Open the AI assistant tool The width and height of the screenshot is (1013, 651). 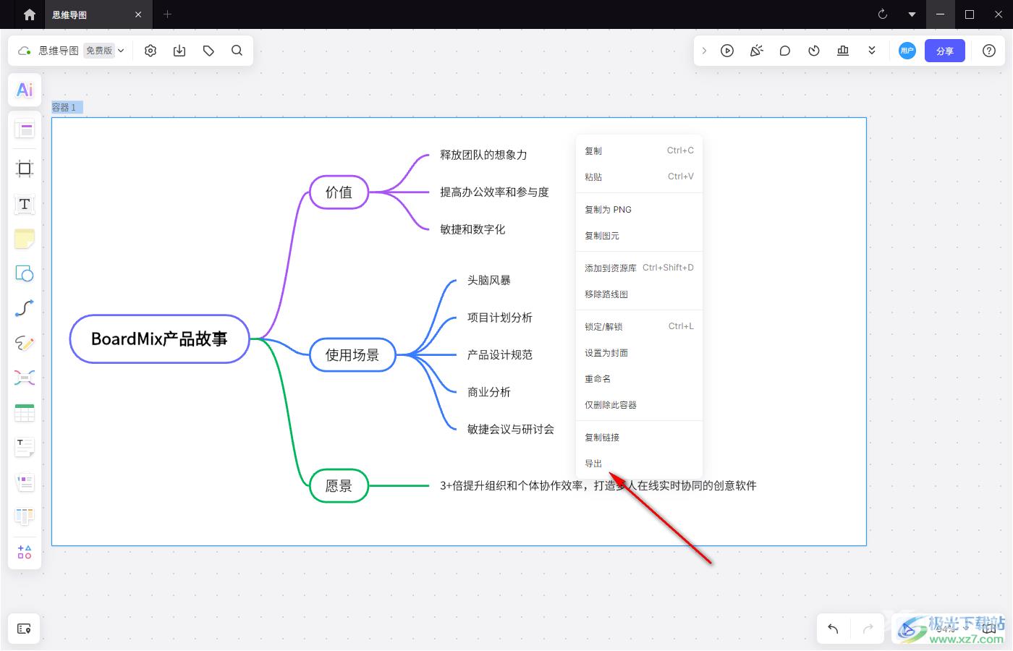coord(25,90)
